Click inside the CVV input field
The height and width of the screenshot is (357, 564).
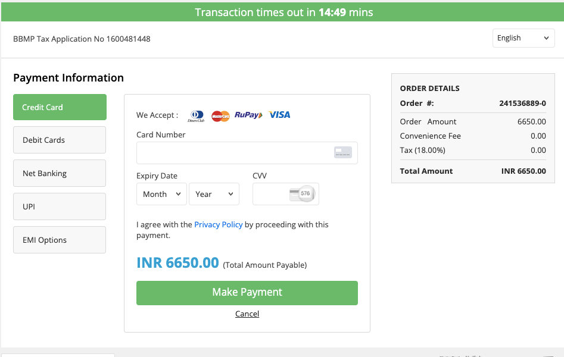(x=274, y=193)
